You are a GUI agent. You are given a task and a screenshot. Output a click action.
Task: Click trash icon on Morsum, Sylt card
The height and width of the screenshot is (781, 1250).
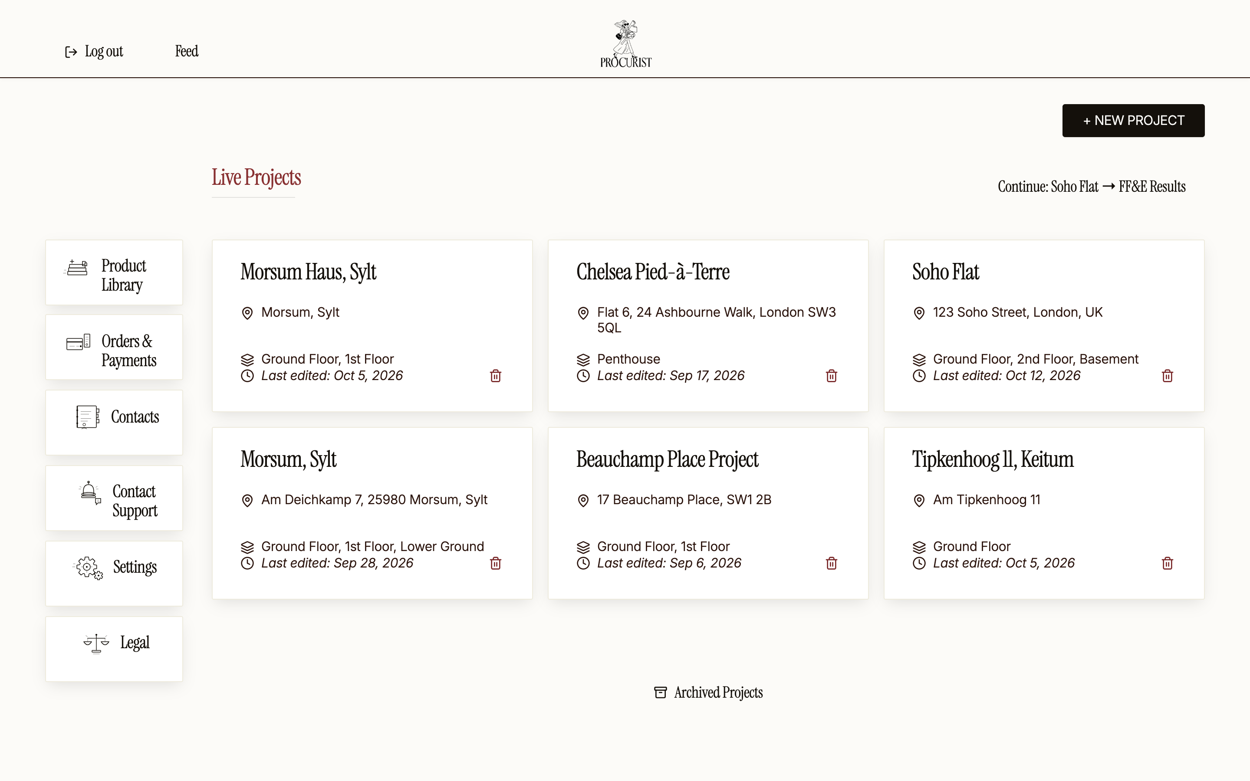tap(495, 563)
